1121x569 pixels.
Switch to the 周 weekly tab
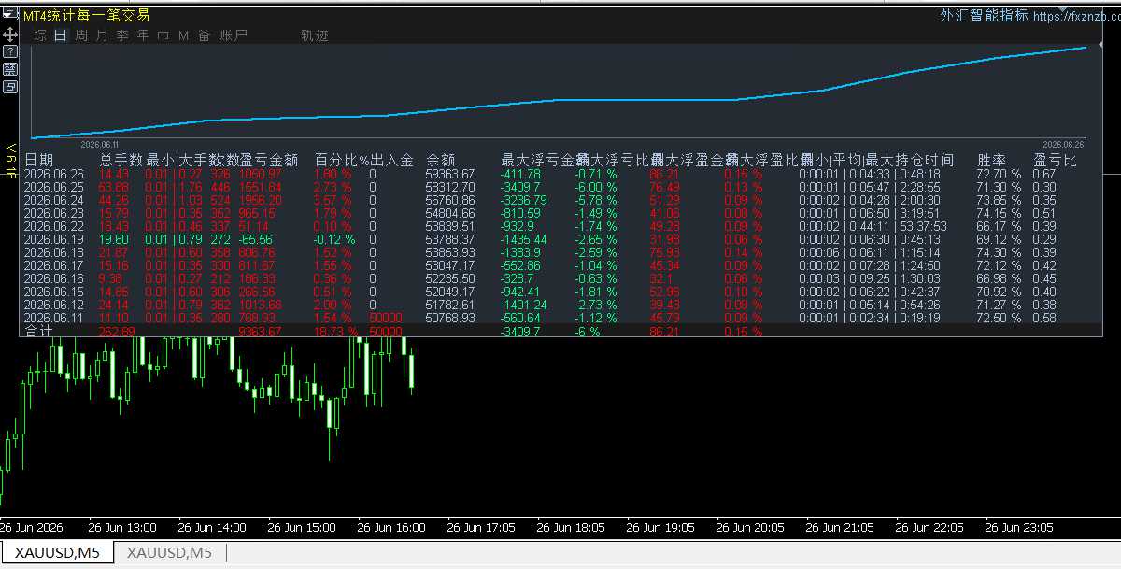point(81,36)
